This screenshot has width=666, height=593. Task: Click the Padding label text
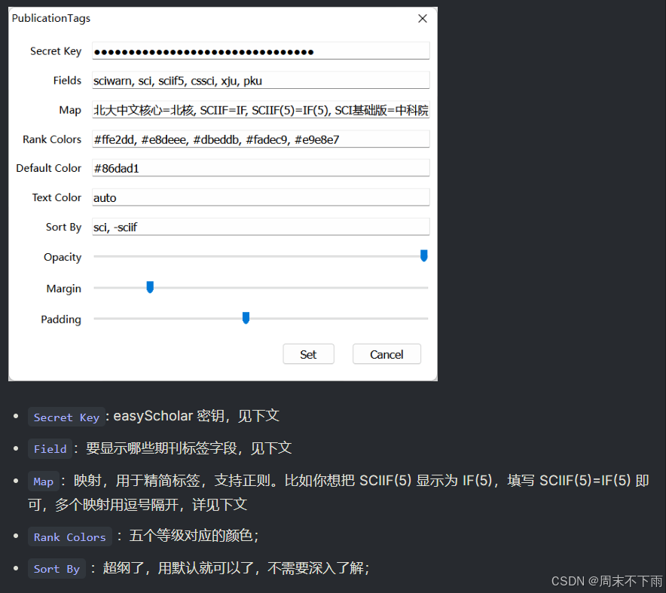61,319
